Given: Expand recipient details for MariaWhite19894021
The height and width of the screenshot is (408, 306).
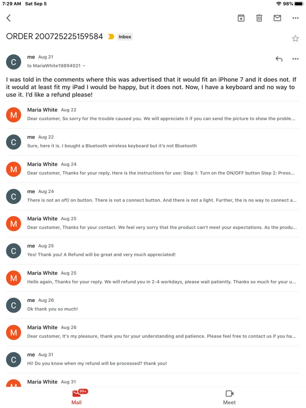Looking at the screenshot, I should point(84,66).
